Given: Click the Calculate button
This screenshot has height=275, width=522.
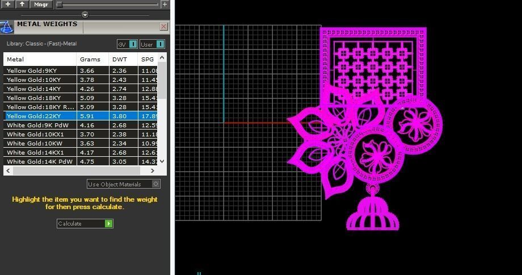Looking at the screenshot, I should [85, 223].
